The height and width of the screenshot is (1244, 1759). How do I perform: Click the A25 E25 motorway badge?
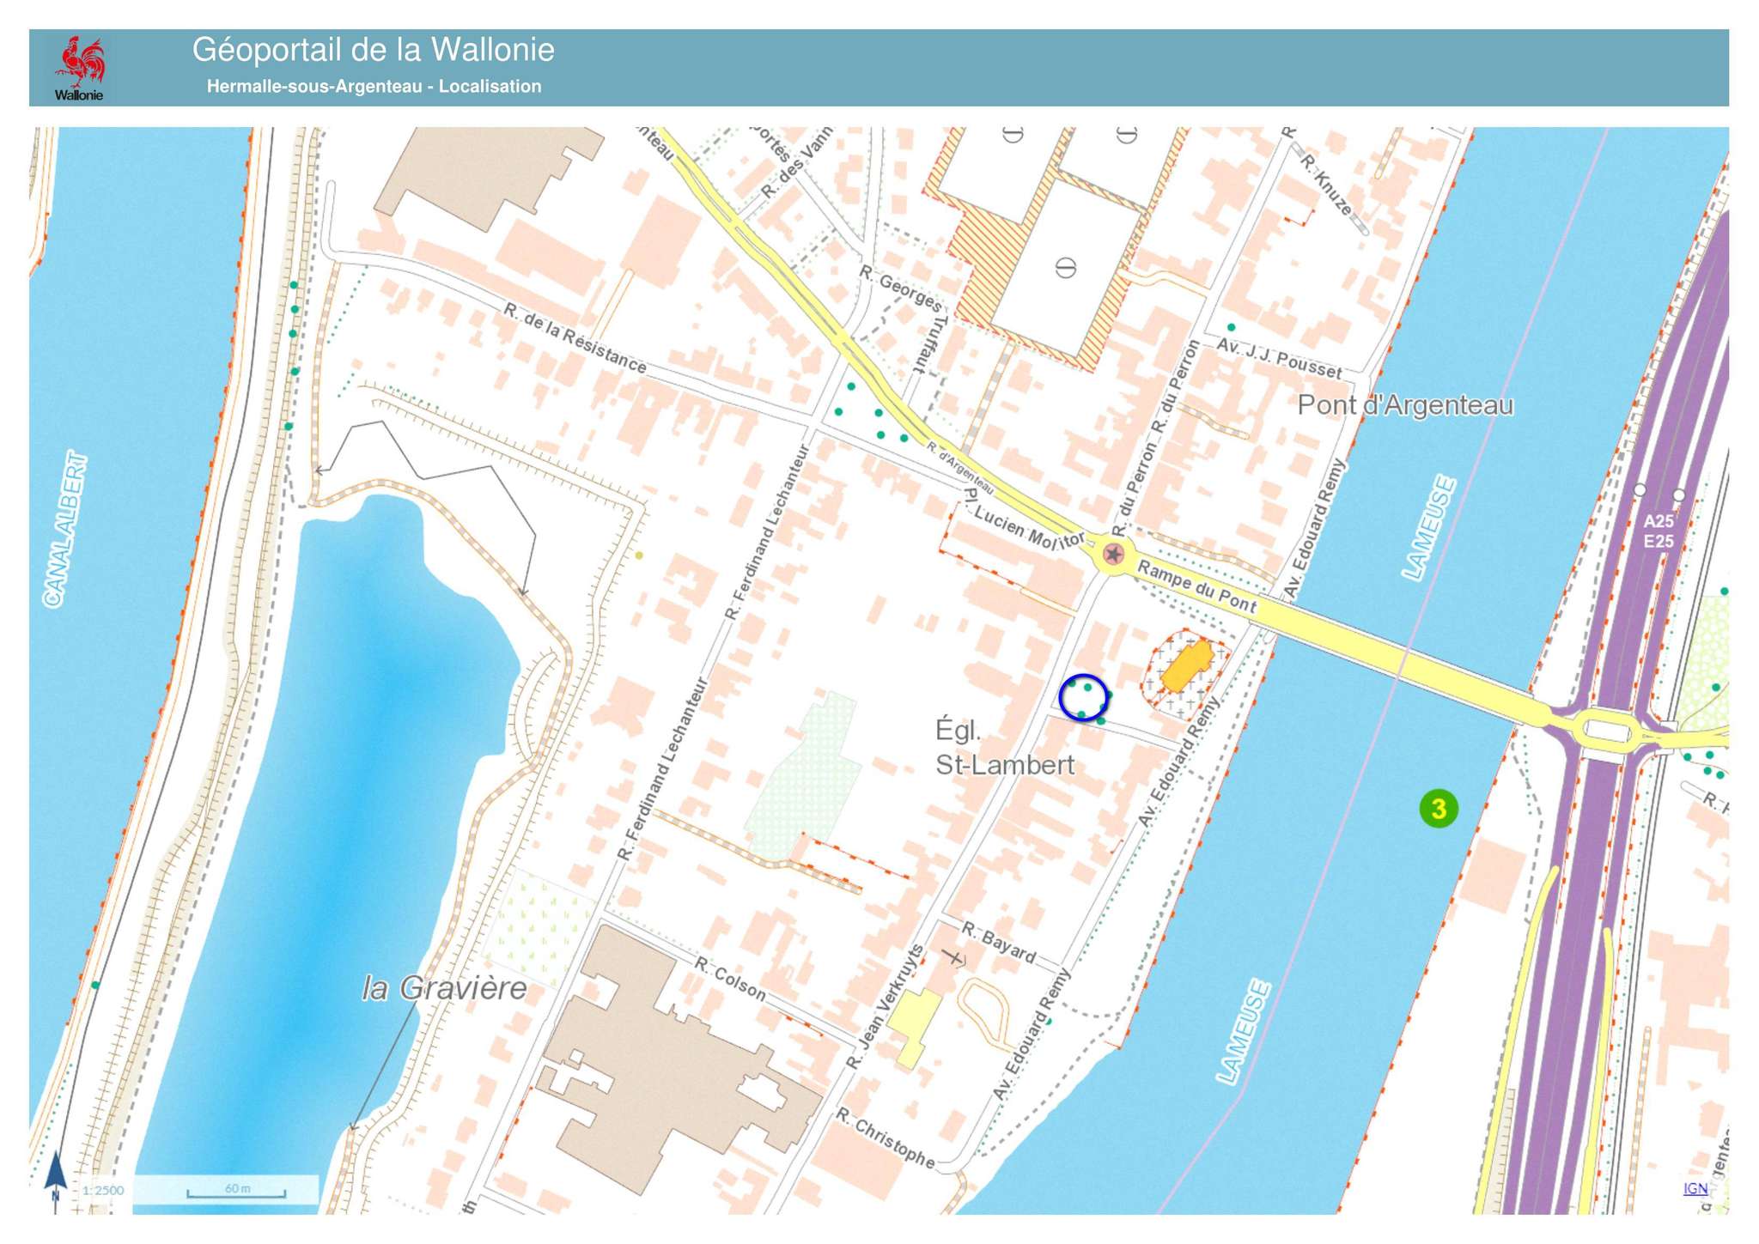click(1659, 531)
